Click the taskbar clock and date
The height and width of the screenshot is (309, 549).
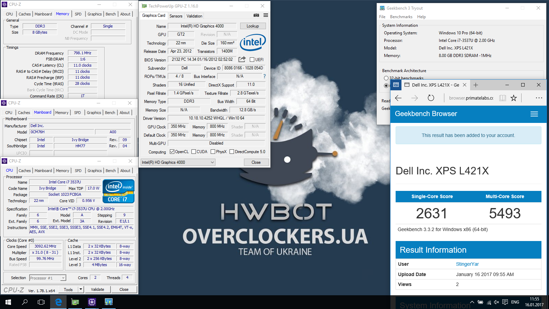(534, 302)
